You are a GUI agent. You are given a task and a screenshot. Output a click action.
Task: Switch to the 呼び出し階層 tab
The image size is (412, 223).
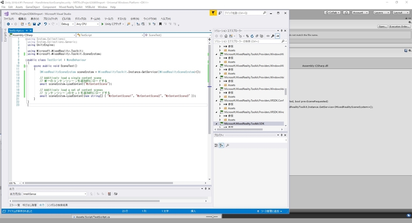[30, 205]
